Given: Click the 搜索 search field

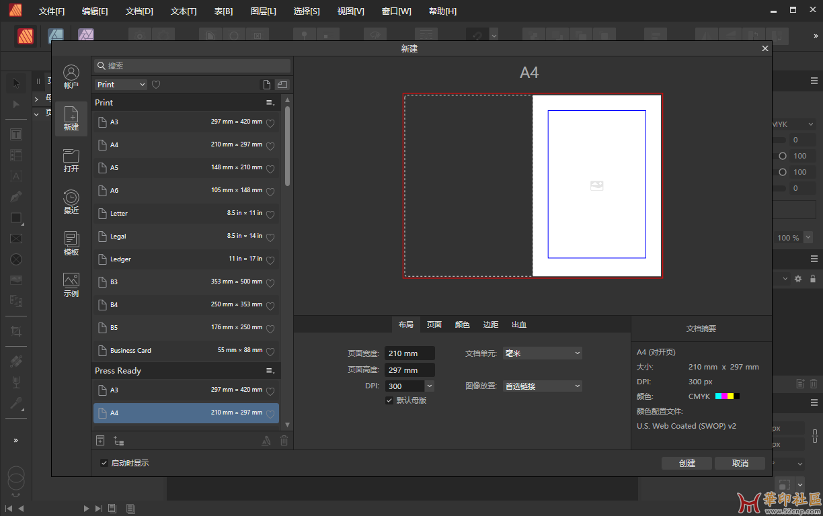Looking at the screenshot, I should click(192, 66).
